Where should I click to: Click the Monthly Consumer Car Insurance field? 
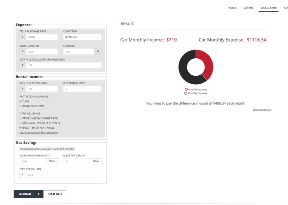(x=63, y=65)
